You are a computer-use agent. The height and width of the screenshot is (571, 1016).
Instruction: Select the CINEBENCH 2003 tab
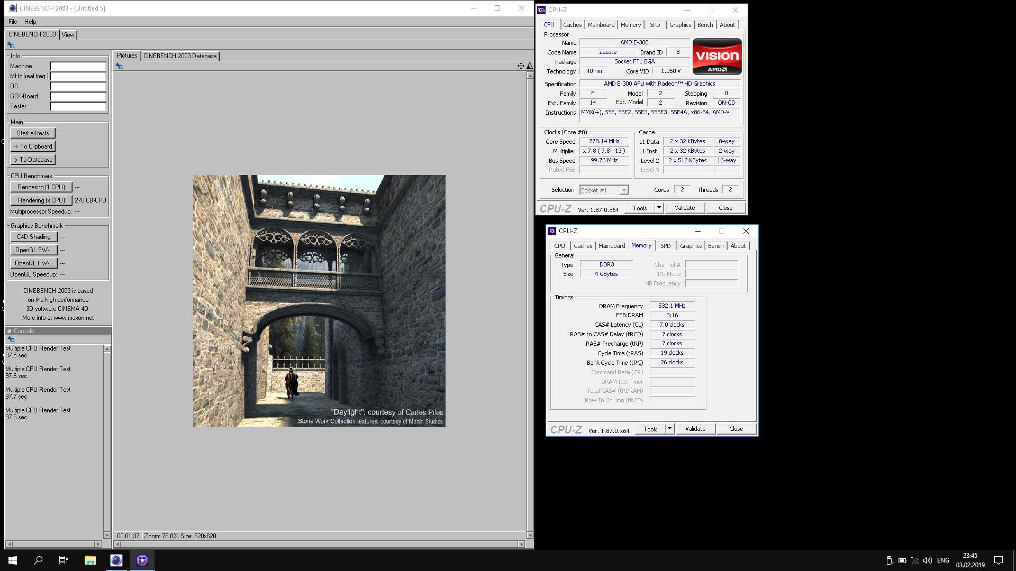[x=32, y=34]
